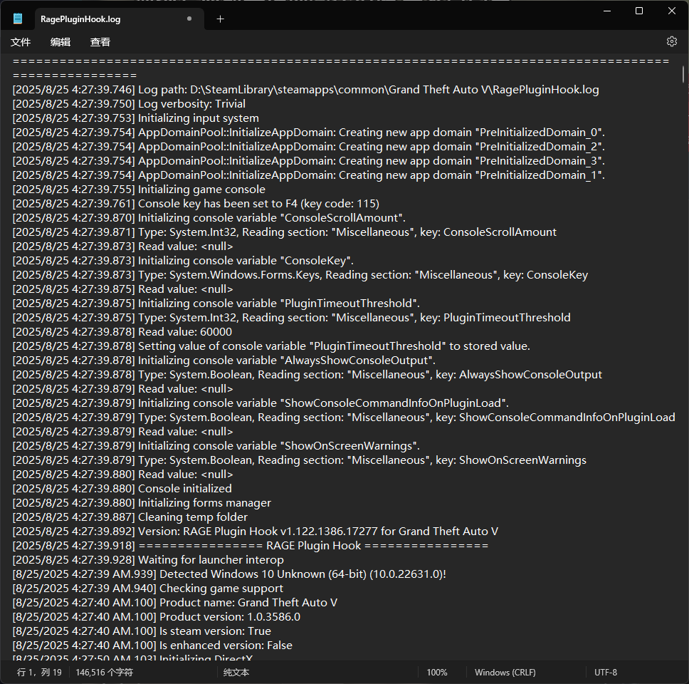Image resolution: width=689 pixels, height=684 pixels.
Task: Click the 行 1, 列 19 cursor position indicator
Action: (39, 672)
